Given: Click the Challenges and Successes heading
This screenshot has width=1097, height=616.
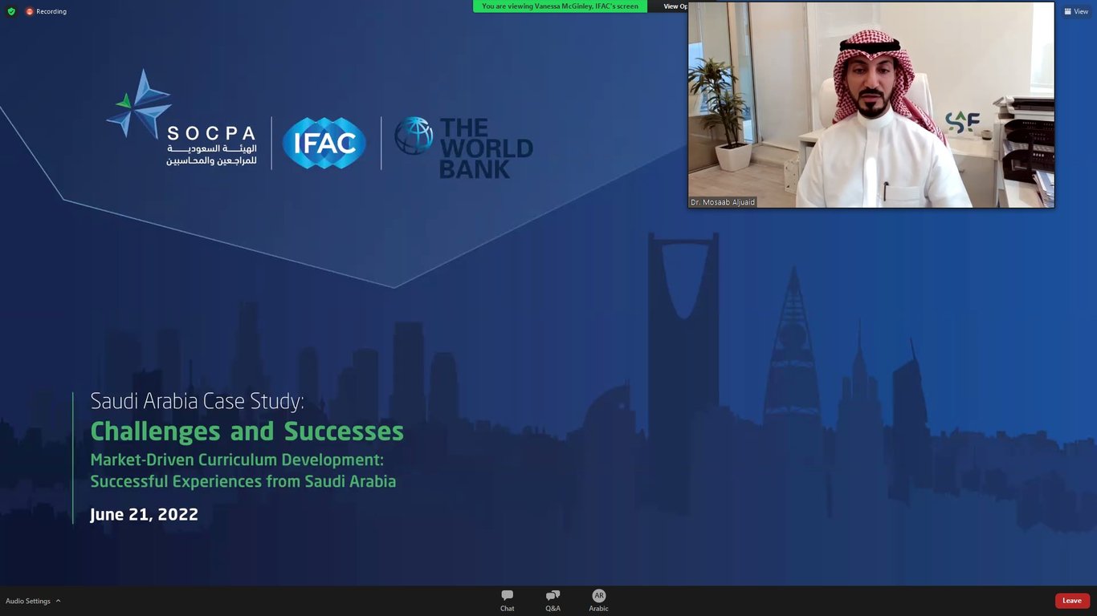Looking at the screenshot, I should coord(247,432).
